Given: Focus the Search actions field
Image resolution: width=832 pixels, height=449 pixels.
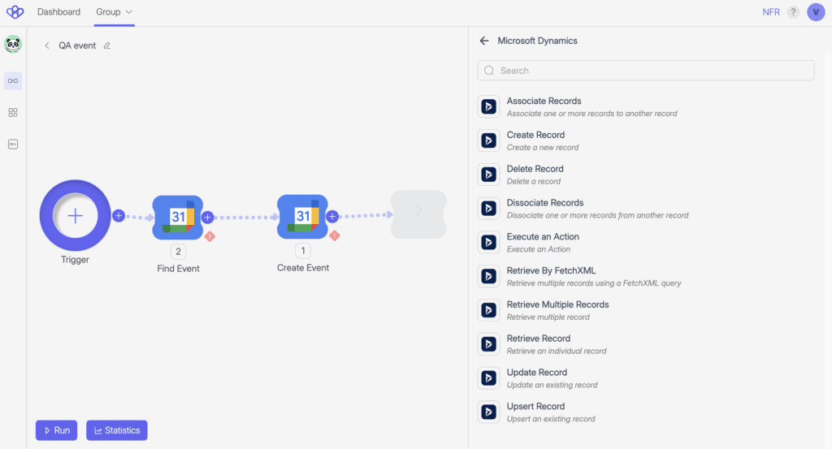Looking at the screenshot, I should 646,71.
